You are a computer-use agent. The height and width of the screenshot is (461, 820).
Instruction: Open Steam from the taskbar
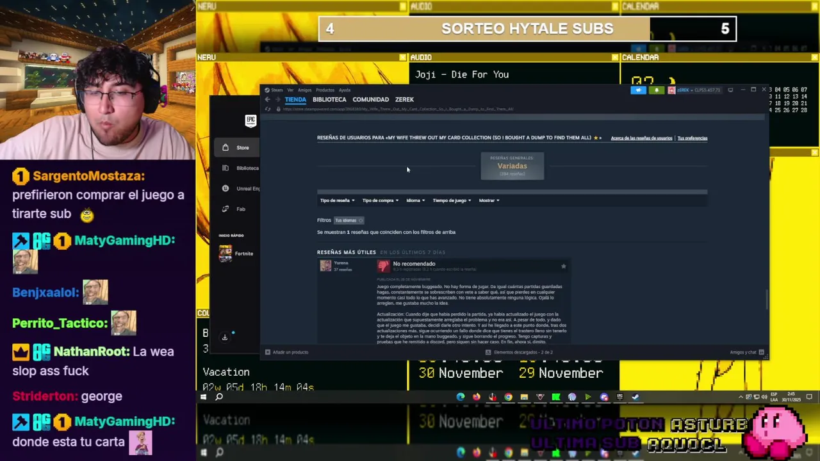point(635,397)
